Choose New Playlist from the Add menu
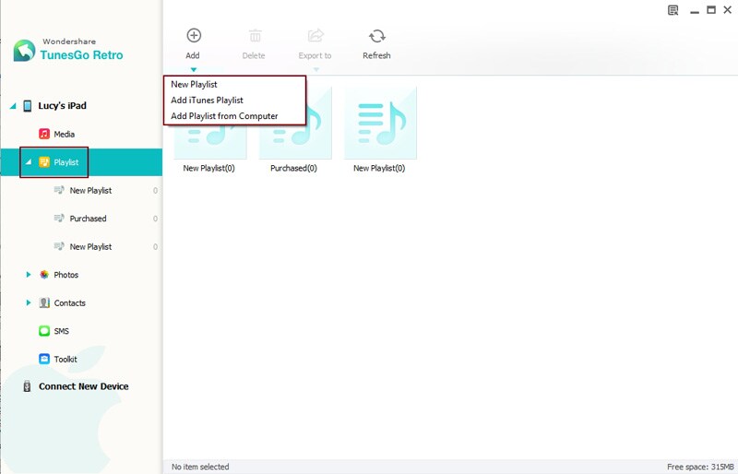Viewport: 738px width, 474px height. click(x=194, y=84)
